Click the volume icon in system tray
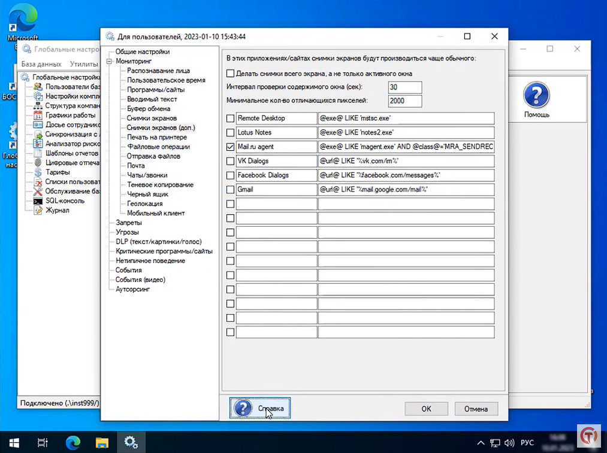The height and width of the screenshot is (453, 607). tap(509, 443)
